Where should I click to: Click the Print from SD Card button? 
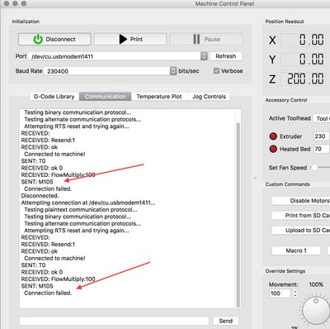(x=301, y=216)
